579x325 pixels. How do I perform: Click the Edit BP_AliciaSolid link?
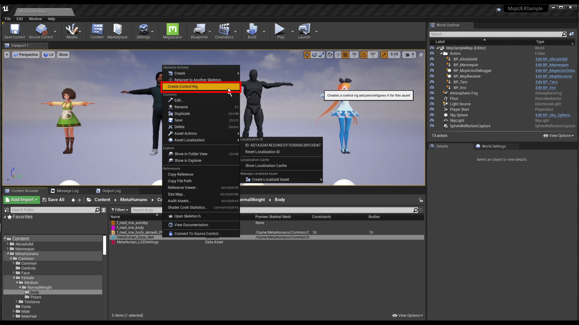click(551, 59)
